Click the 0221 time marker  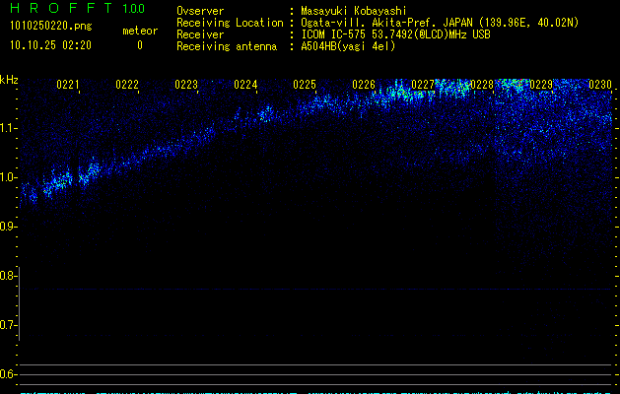click(68, 85)
